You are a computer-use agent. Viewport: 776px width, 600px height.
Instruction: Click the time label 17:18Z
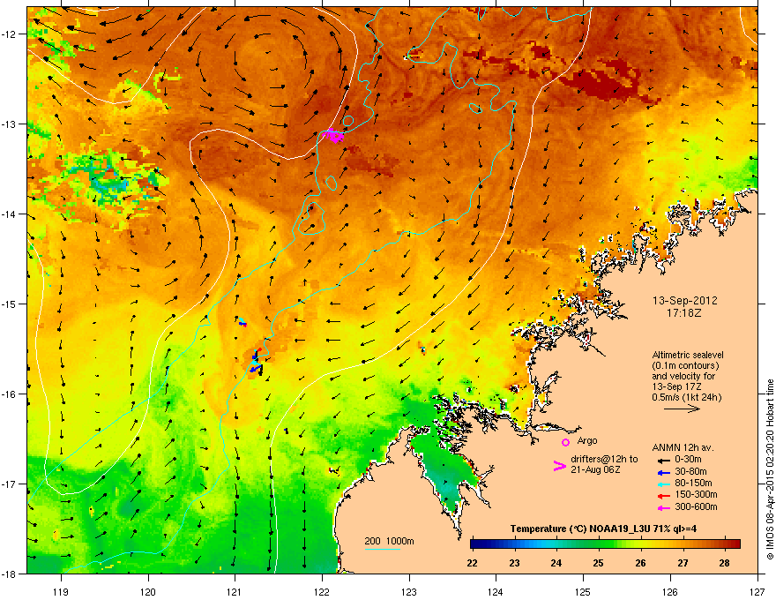(x=684, y=313)
